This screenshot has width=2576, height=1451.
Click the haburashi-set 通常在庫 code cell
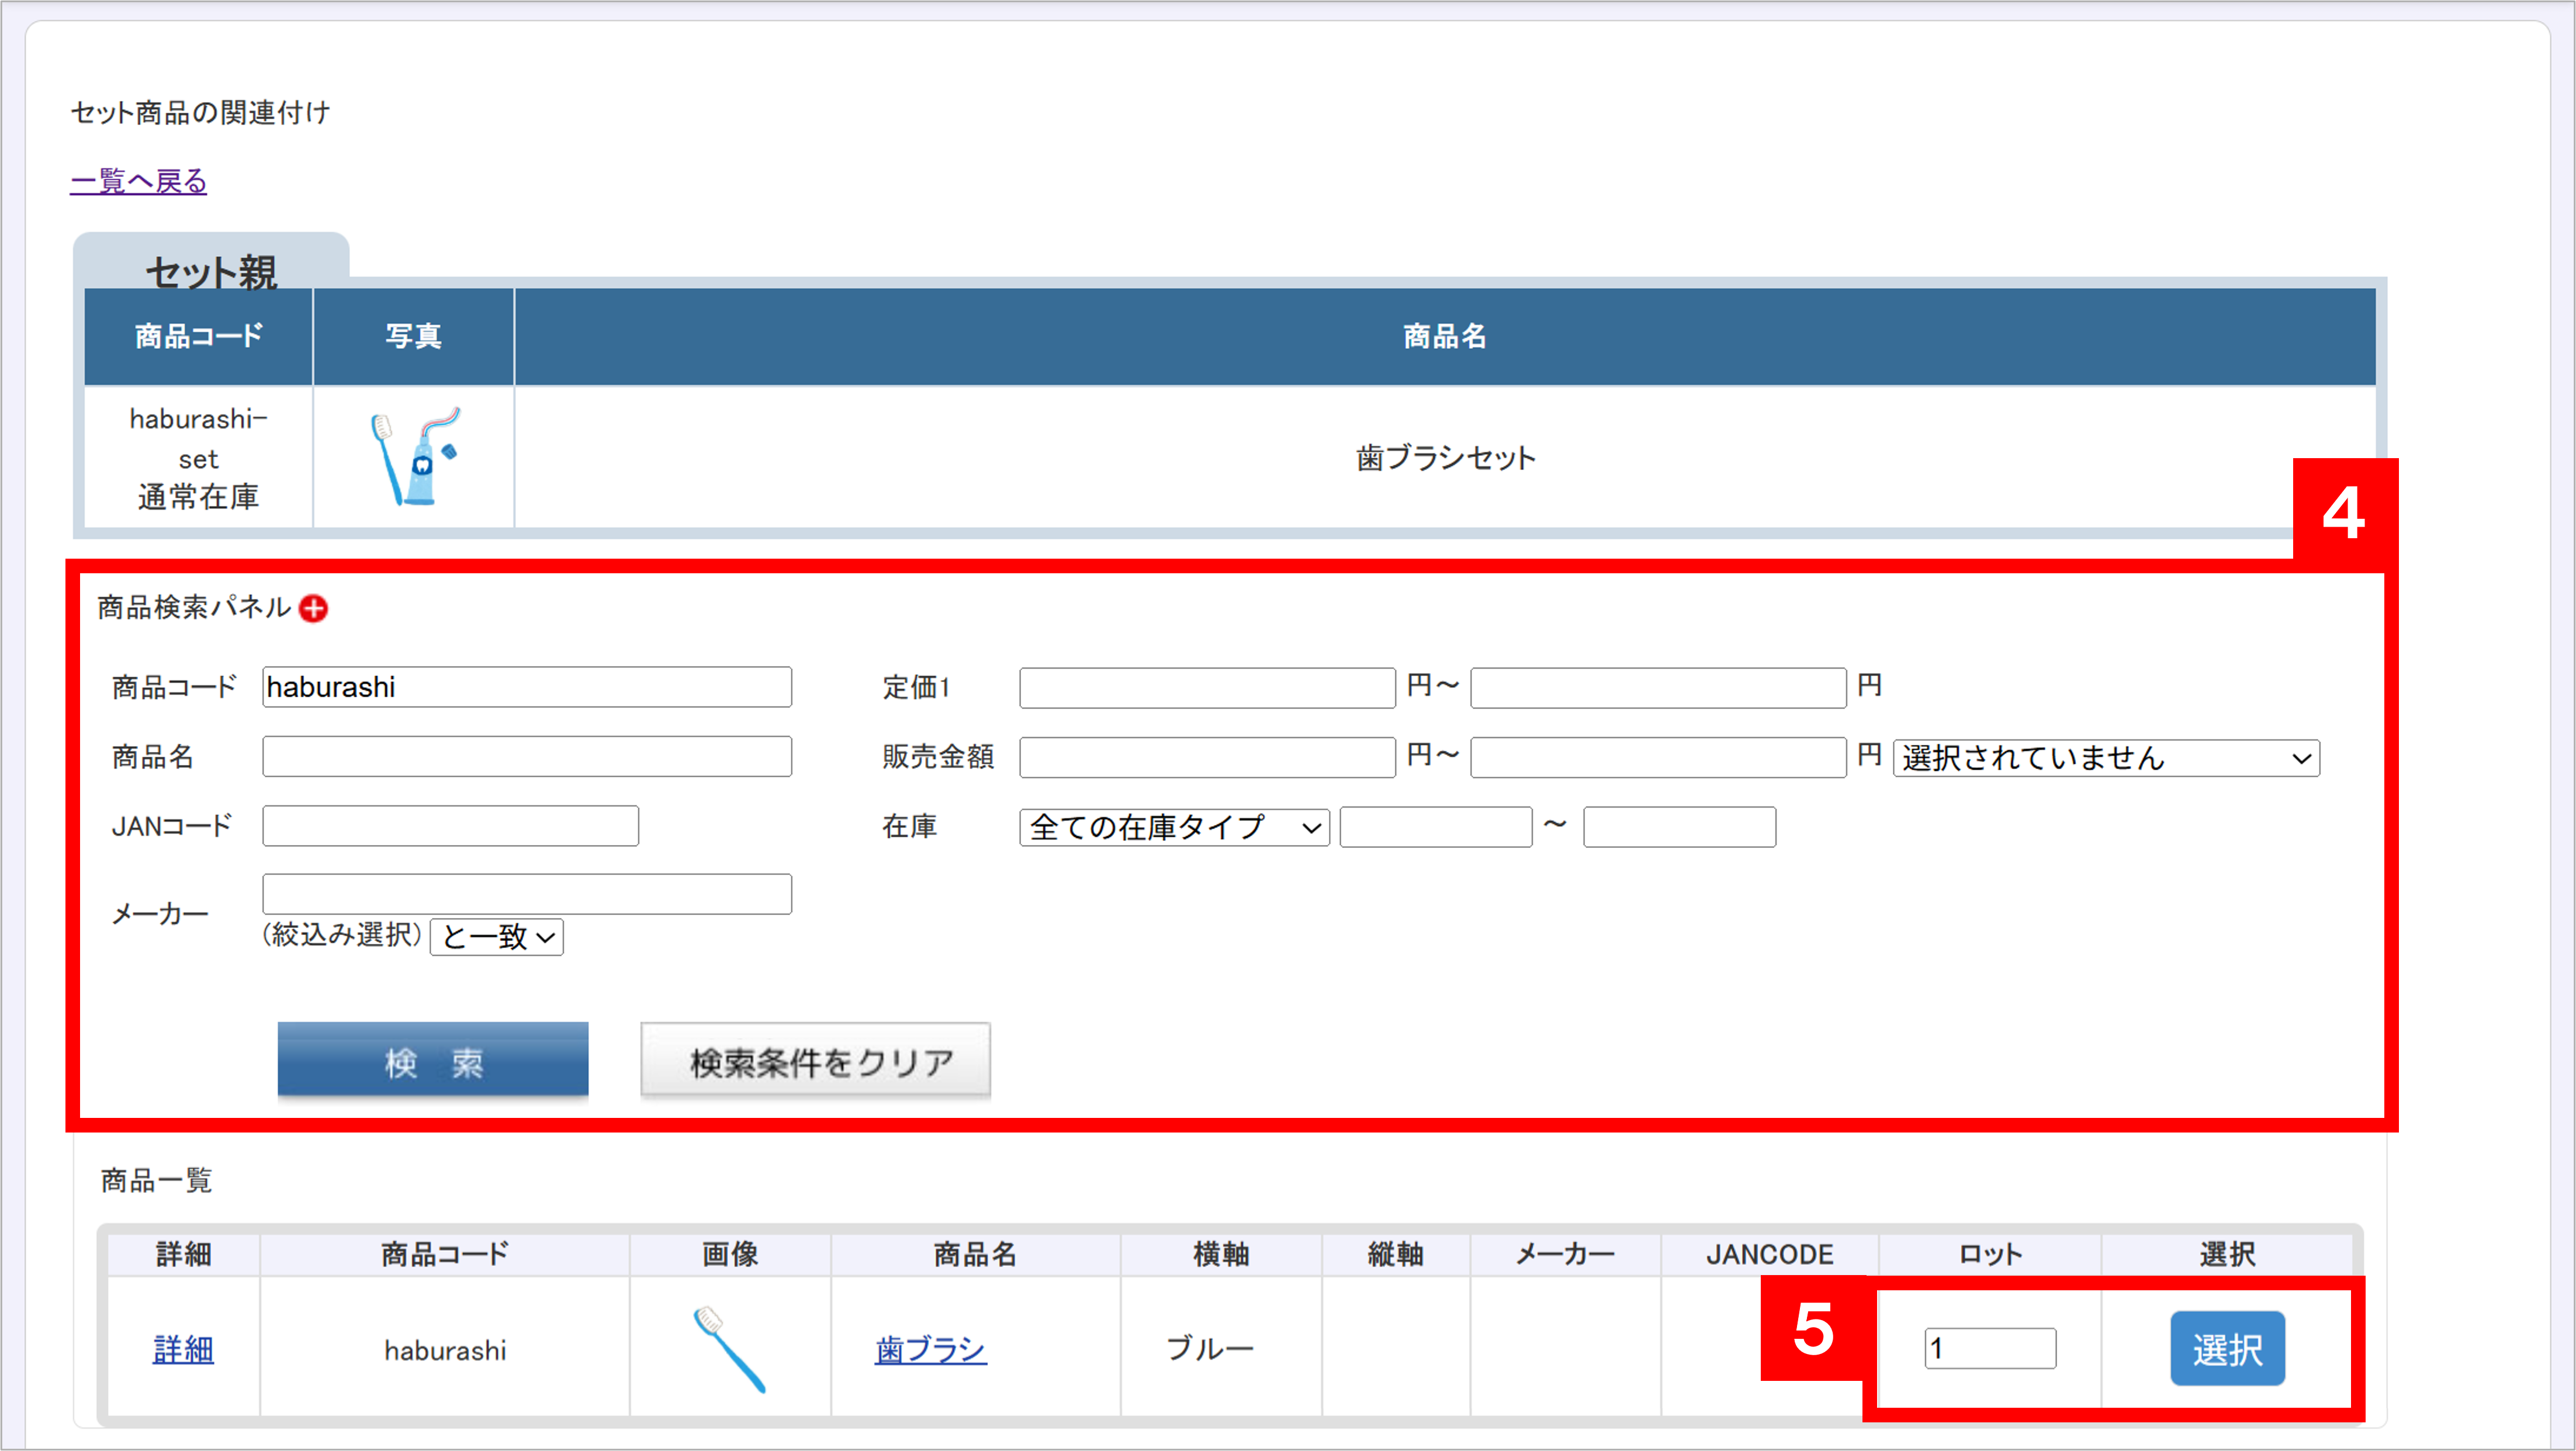pyautogui.click(x=198, y=457)
